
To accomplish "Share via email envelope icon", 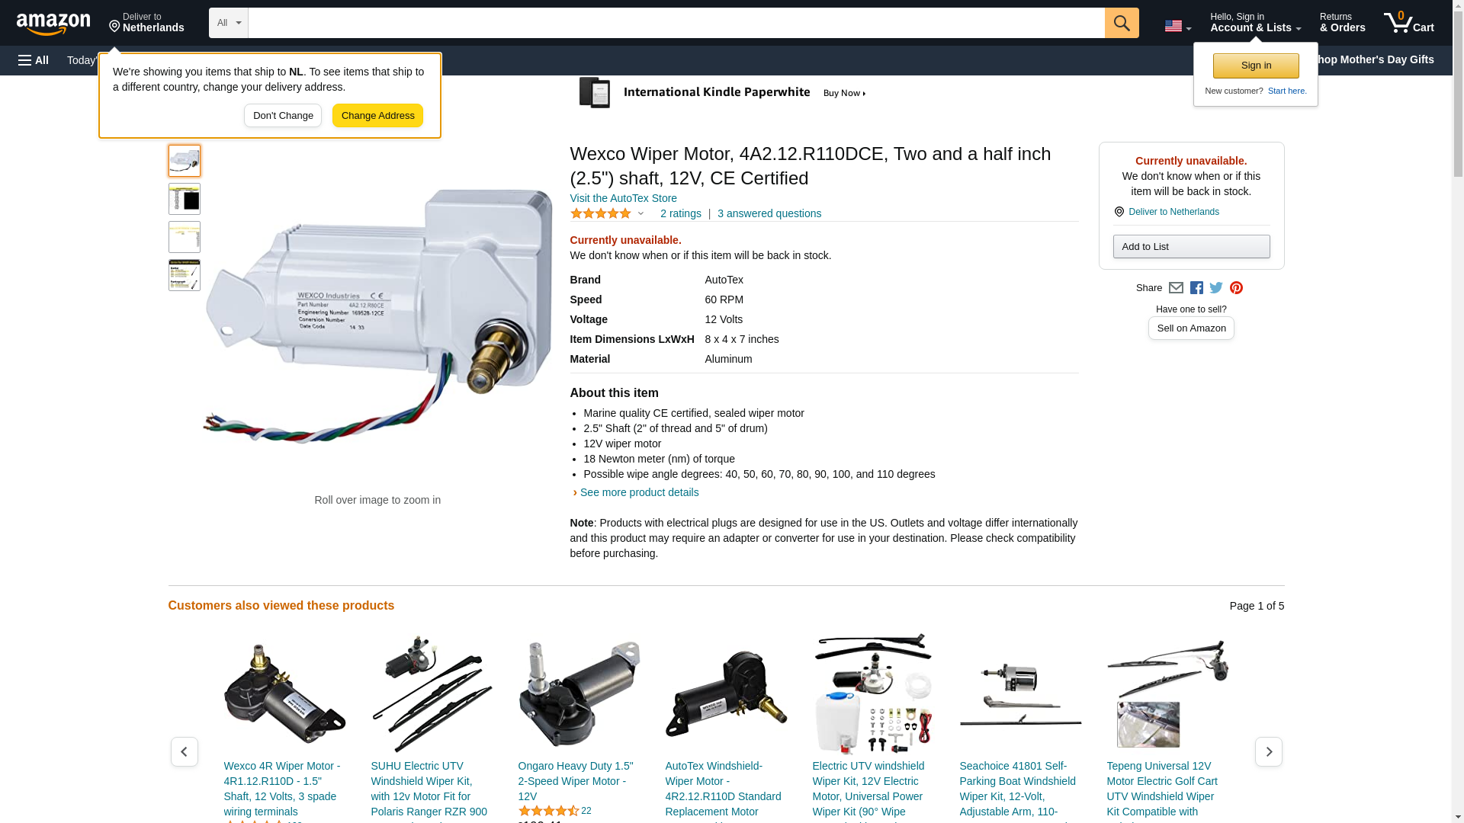I will (1176, 288).
